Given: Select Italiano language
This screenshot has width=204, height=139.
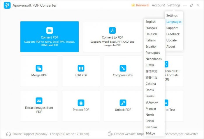Looking at the screenshot, I should coord(154,40).
